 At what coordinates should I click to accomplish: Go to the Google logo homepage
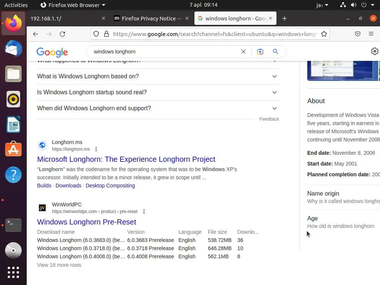point(52,52)
